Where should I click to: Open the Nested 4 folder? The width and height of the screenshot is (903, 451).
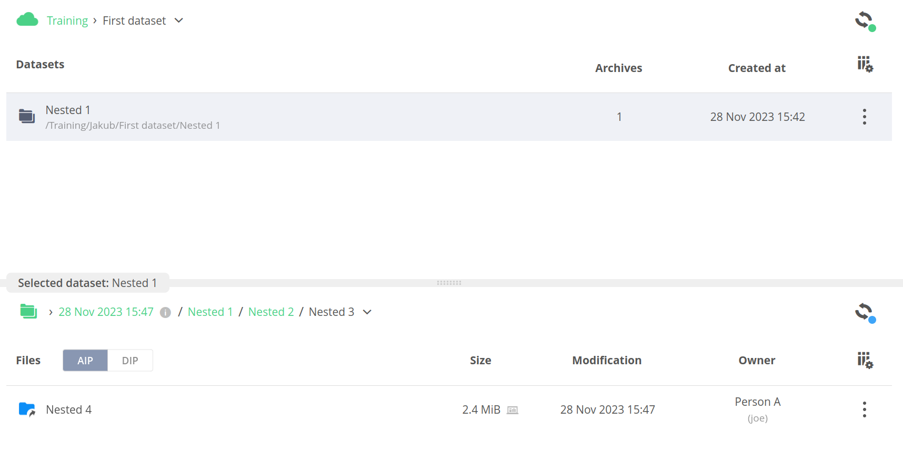tap(69, 410)
